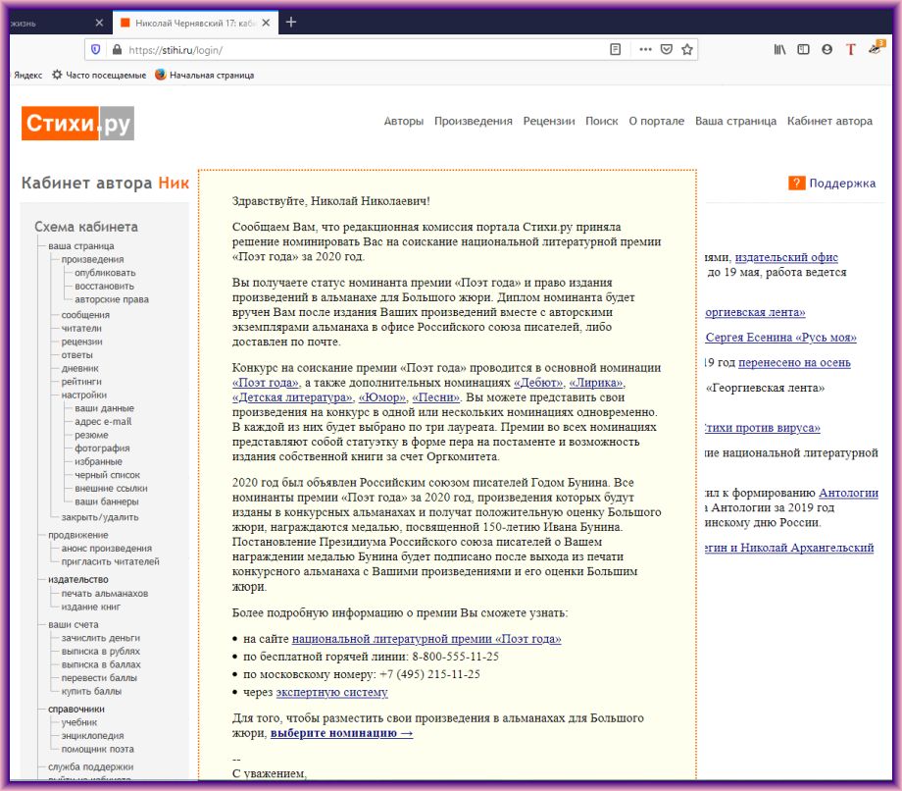902x791 pixels.
Task: Switch to the Николай Чернявский tab
Action: 195,23
